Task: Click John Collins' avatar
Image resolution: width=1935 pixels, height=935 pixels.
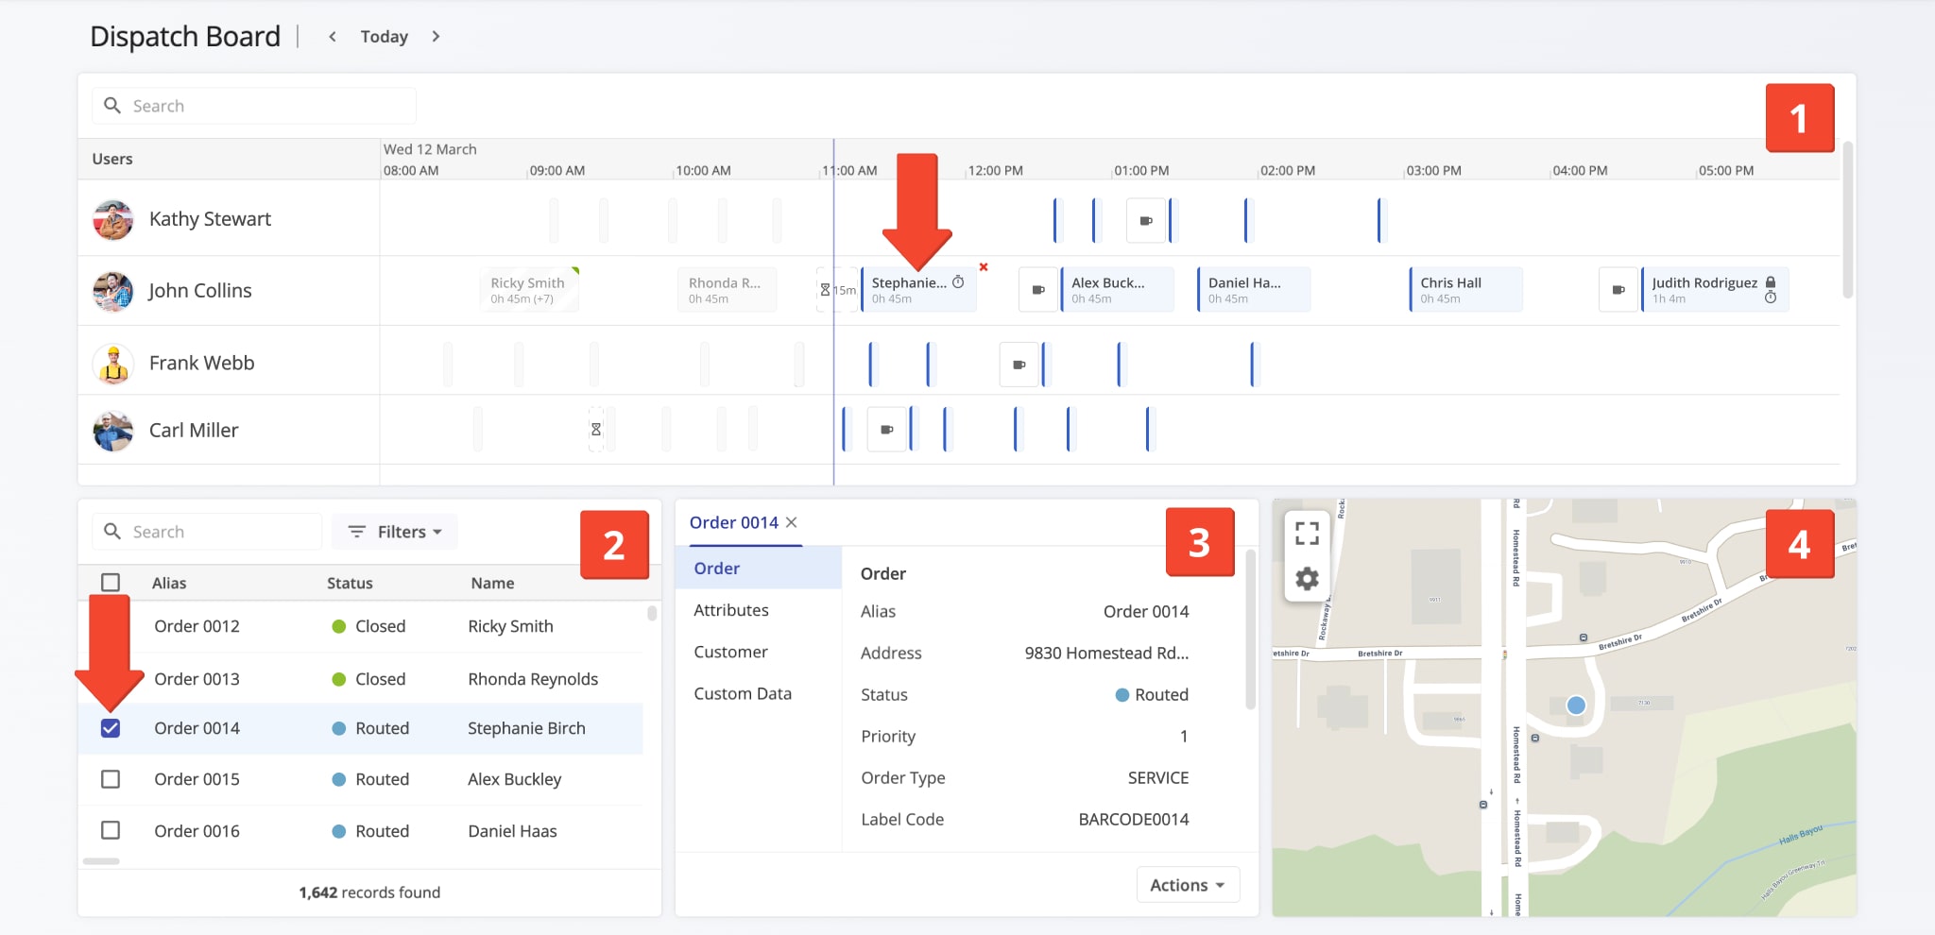Action: pos(113,291)
